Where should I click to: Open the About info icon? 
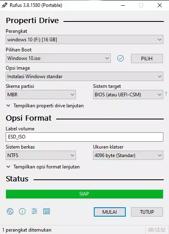22,211
